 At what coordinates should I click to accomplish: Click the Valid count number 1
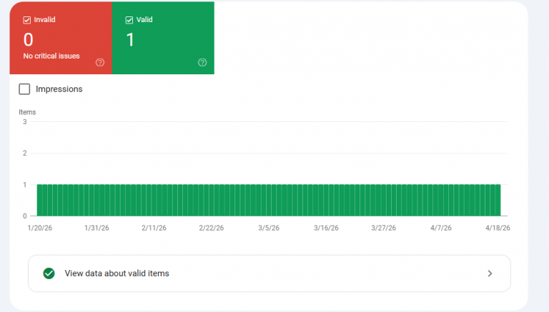coord(130,39)
